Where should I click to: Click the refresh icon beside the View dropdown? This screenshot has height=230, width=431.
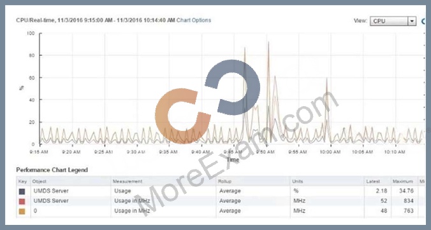coord(423,21)
